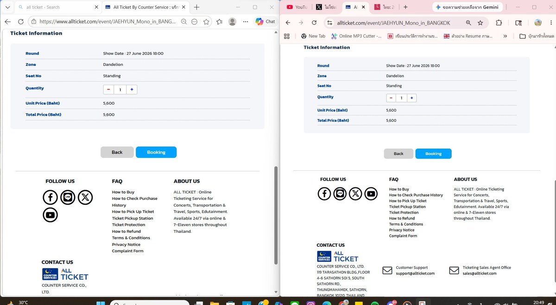Open 'Privacy Notice' link in Chrome window
556x305 pixels.
(x=402, y=230)
